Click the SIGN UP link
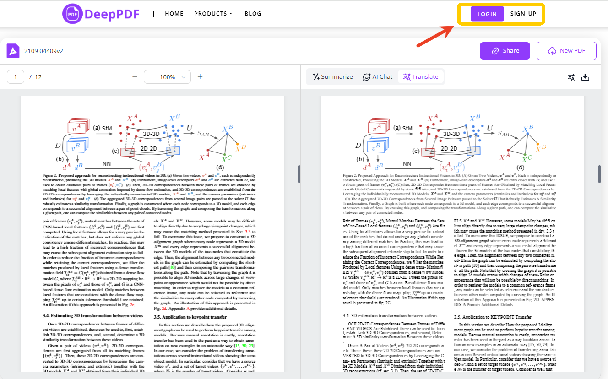 click(523, 14)
